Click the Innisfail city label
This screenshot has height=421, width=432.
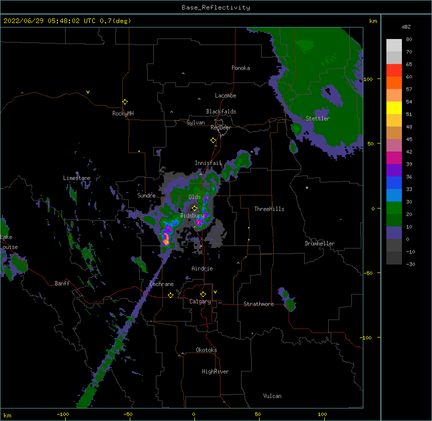pyautogui.click(x=208, y=163)
